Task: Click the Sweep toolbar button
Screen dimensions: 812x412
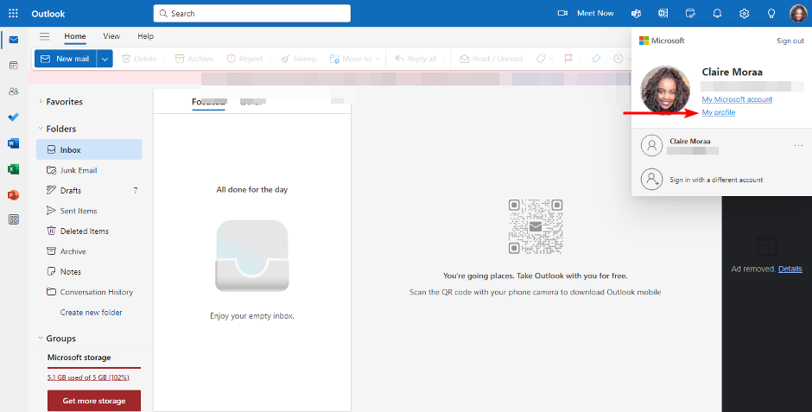Action: coord(299,59)
